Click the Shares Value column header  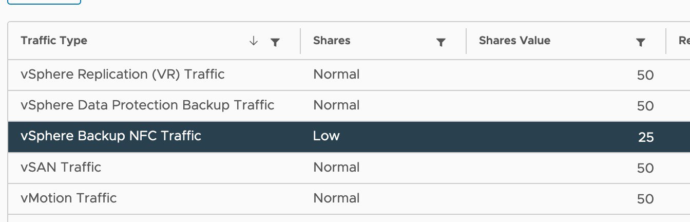[514, 41]
